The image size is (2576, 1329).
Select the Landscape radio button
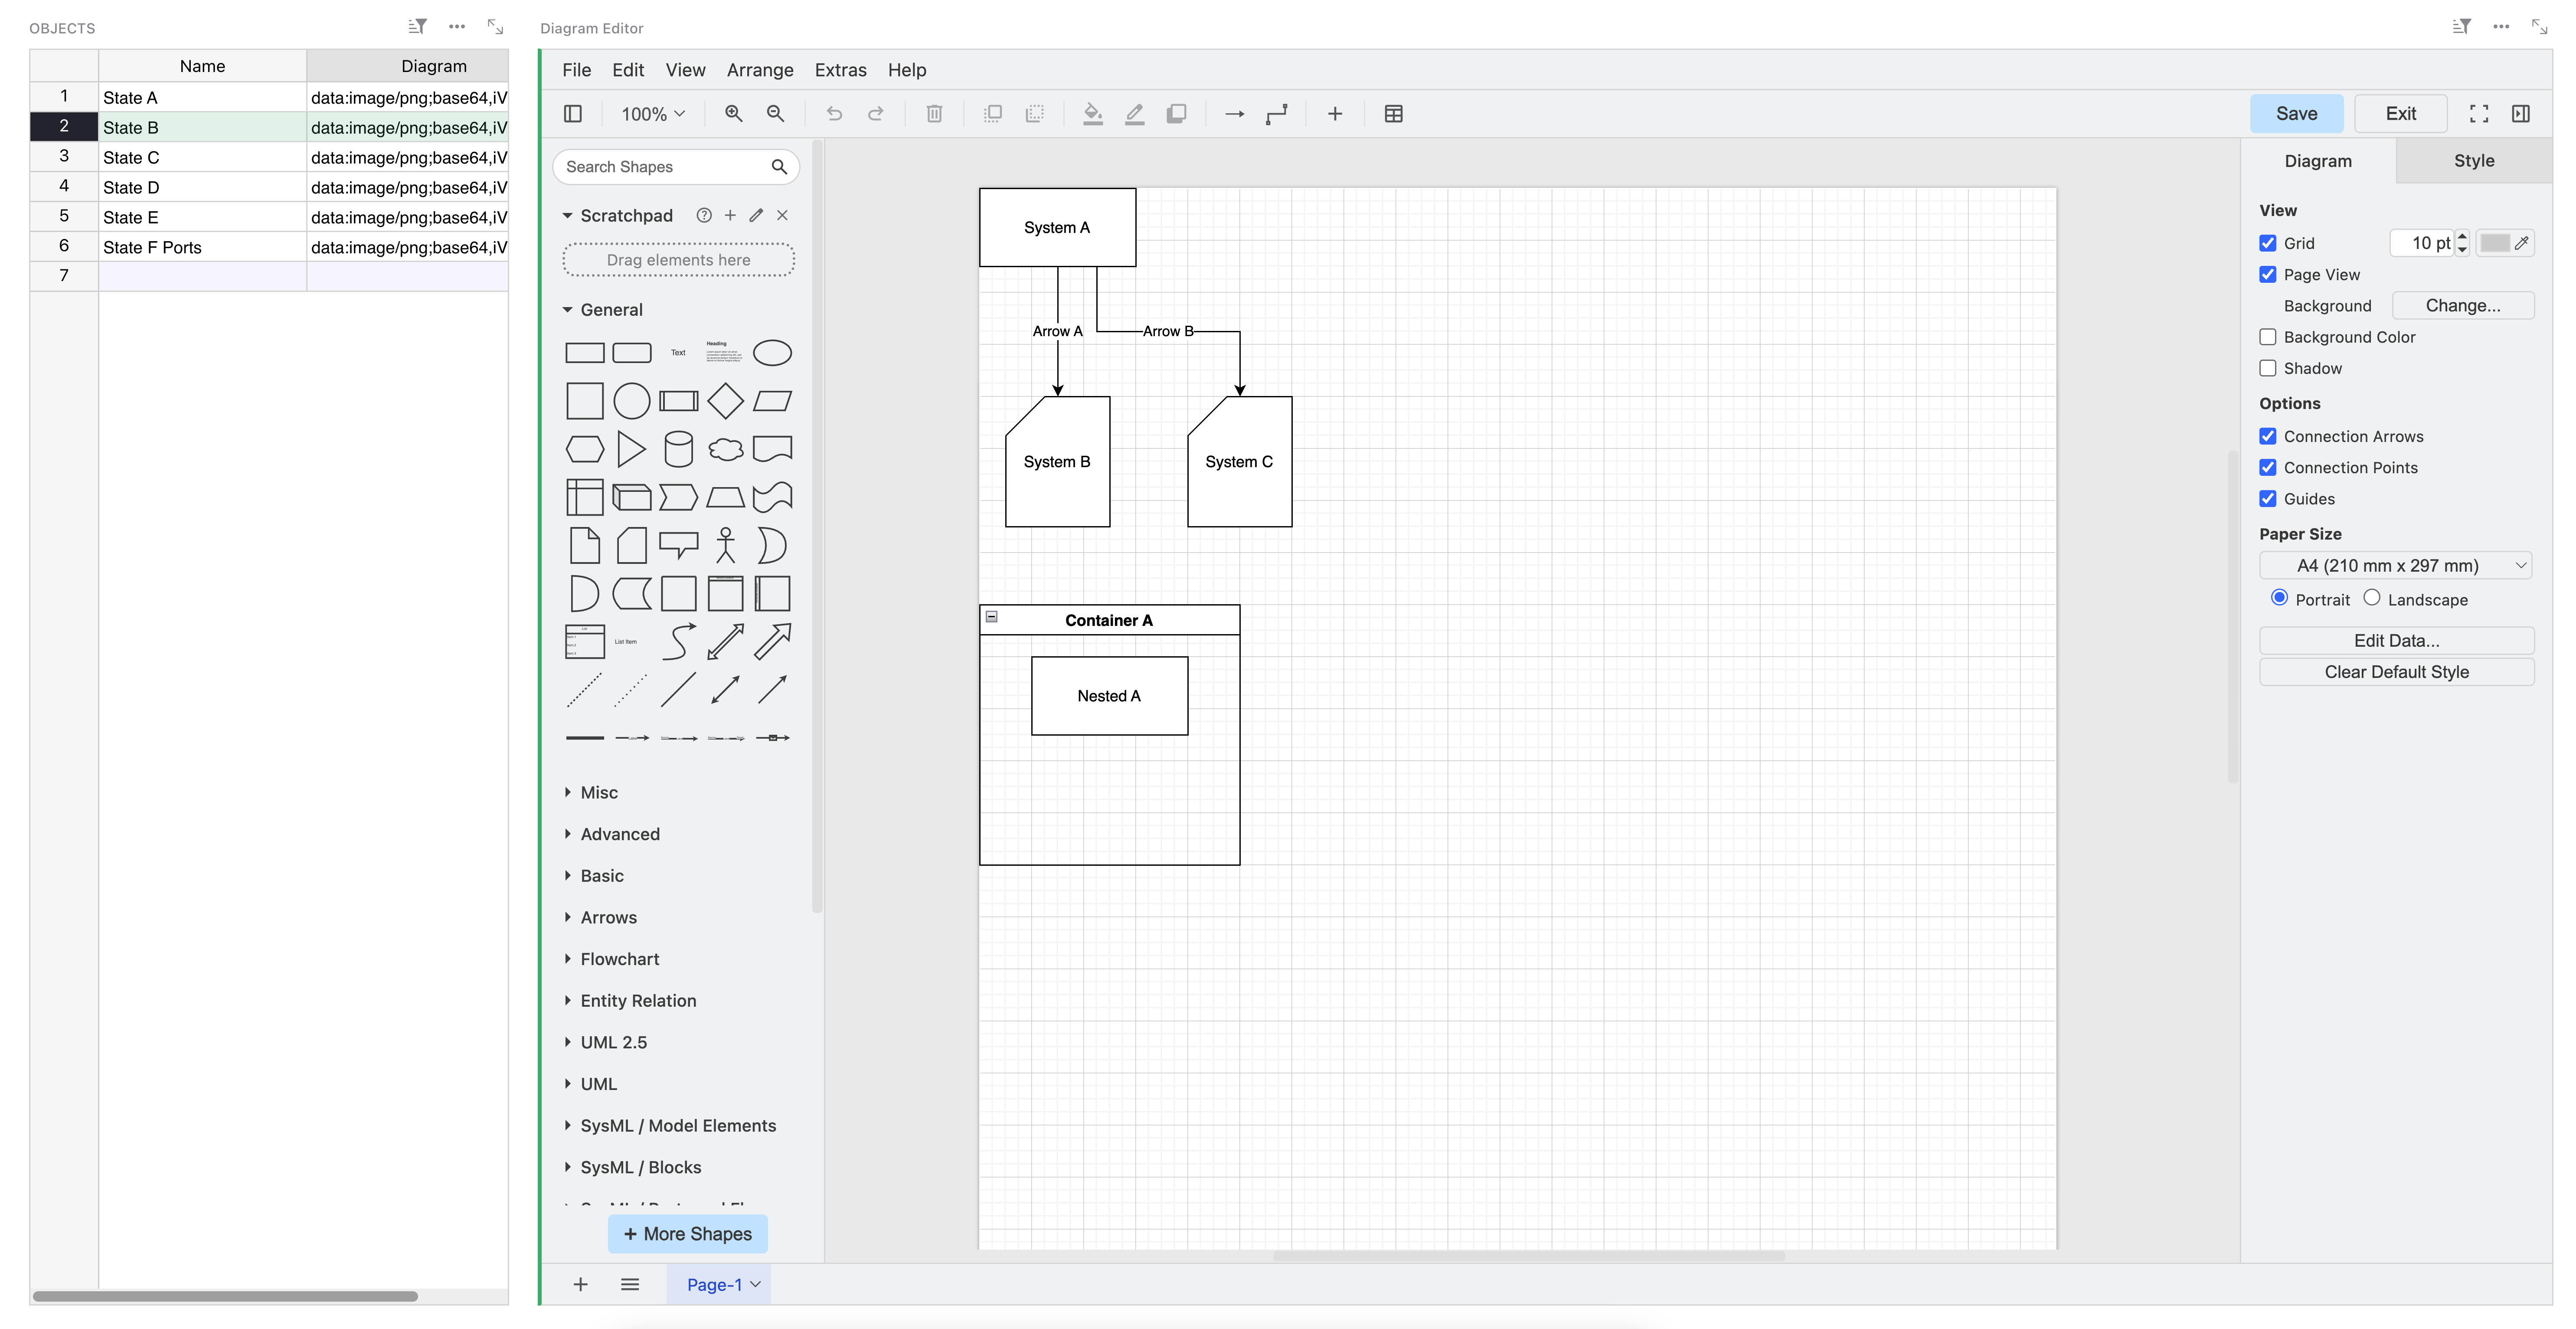(x=2372, y=597)
